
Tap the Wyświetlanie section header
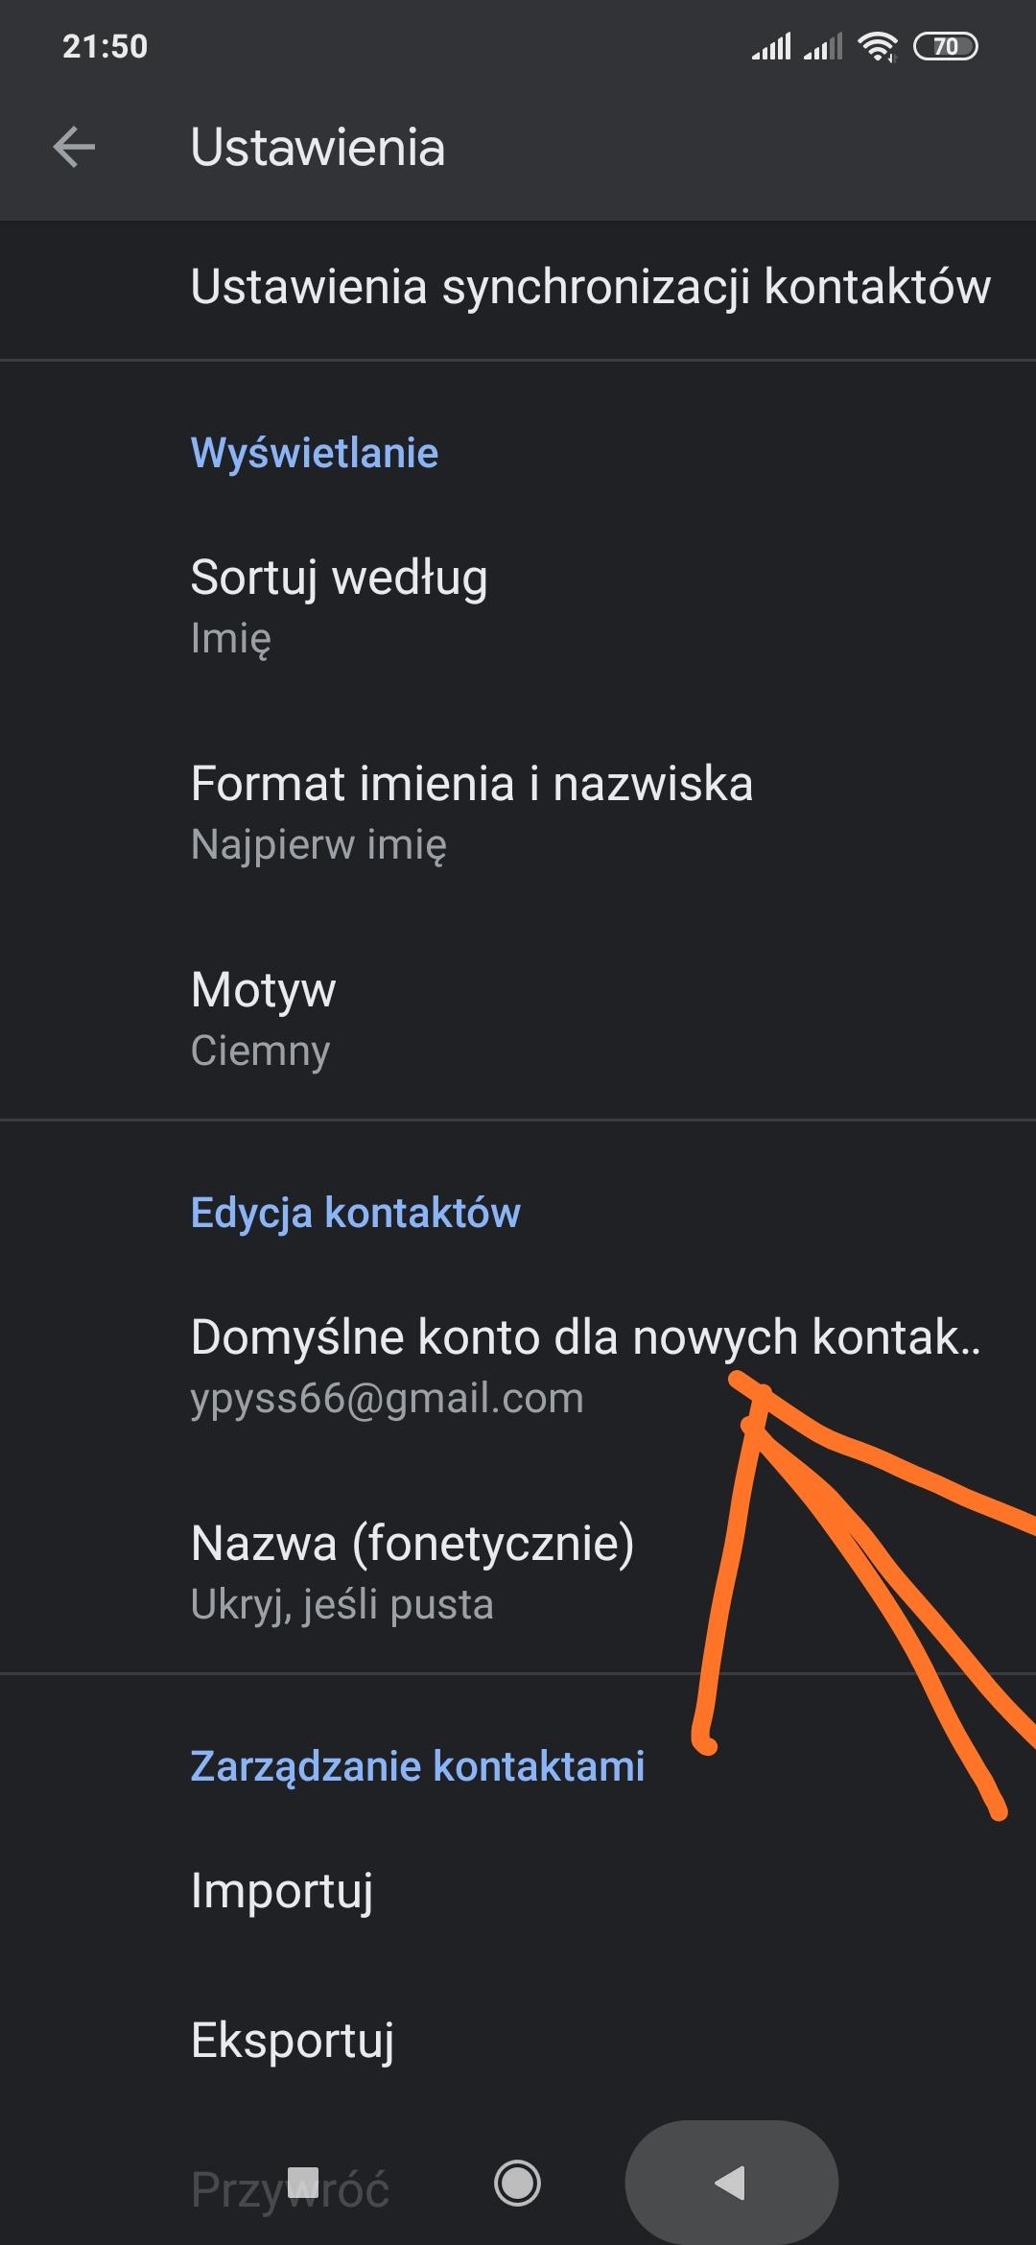point(315,453)
